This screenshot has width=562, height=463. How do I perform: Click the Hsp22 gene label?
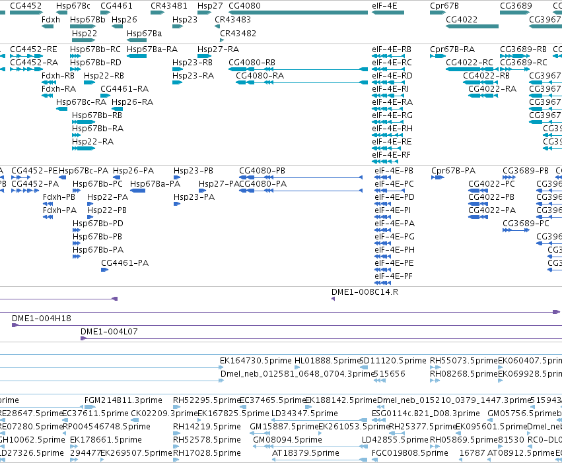(x=85, y=33)
